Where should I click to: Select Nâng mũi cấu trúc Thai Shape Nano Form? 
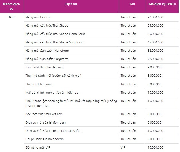pos(55,34)
